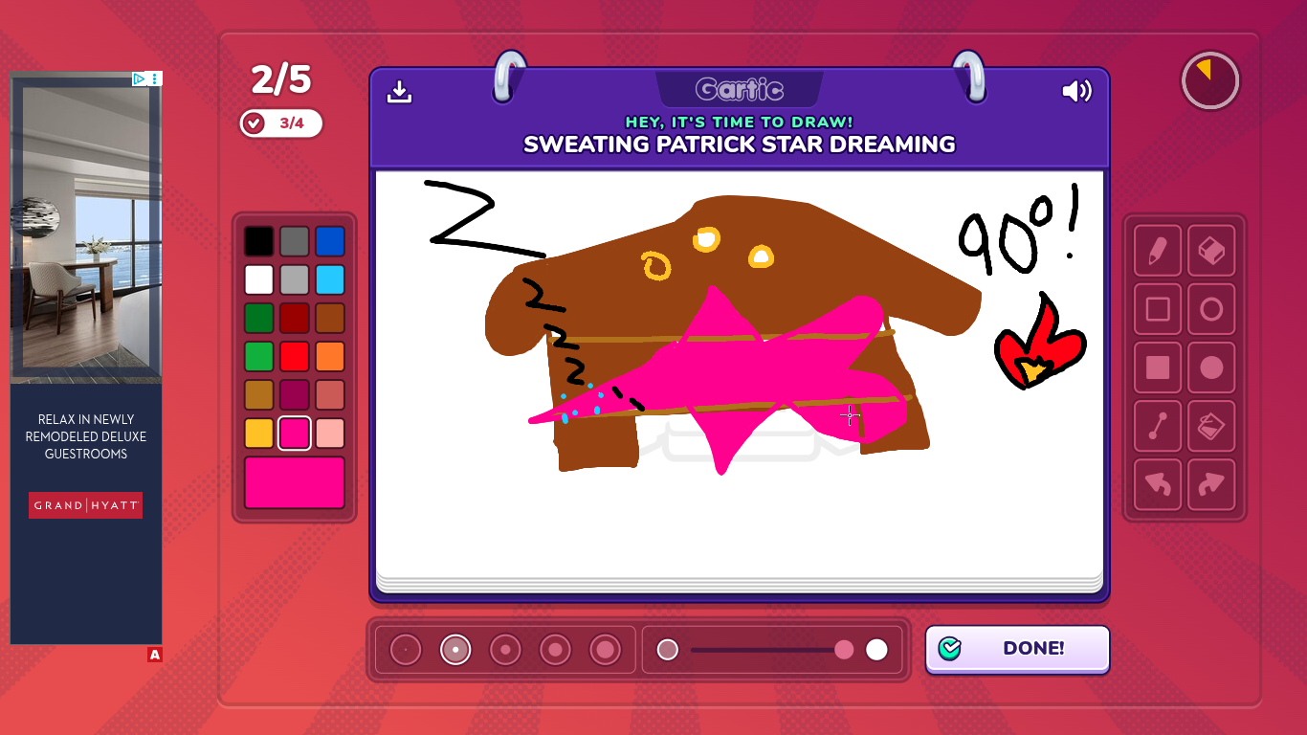Select the Eraser tool
Screen dimensions: 1307x735
(x=1211, y=251)
